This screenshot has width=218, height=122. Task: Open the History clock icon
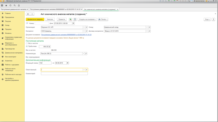(10, 5)
